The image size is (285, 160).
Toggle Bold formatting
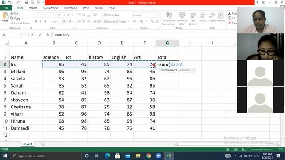36,22
